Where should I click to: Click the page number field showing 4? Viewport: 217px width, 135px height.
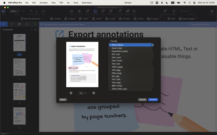81,93
